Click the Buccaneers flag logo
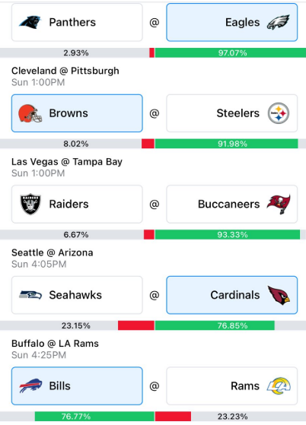This screenshot has width=306, height=425. (279, 204)
